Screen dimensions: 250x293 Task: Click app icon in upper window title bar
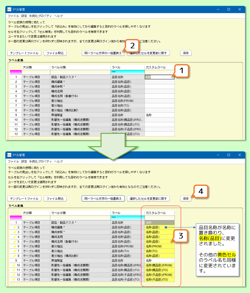click(9, 9)
